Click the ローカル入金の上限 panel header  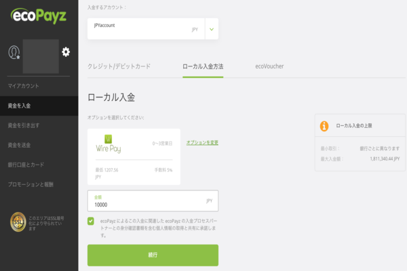pyautogui.click(x=360, y=126)
